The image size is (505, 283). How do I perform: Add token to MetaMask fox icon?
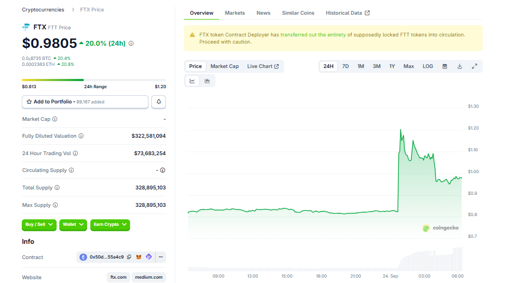click(139, 257)
